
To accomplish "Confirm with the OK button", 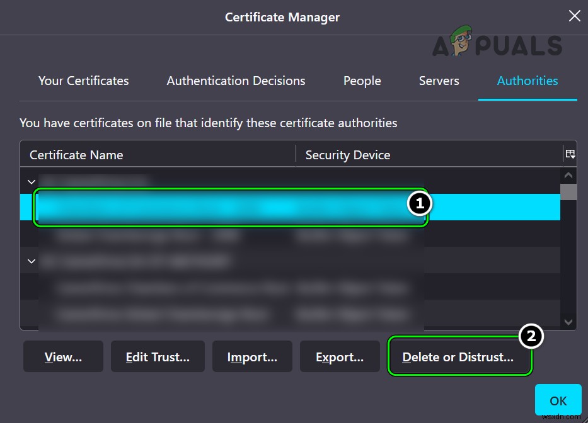I will click(x=558, y=400).
